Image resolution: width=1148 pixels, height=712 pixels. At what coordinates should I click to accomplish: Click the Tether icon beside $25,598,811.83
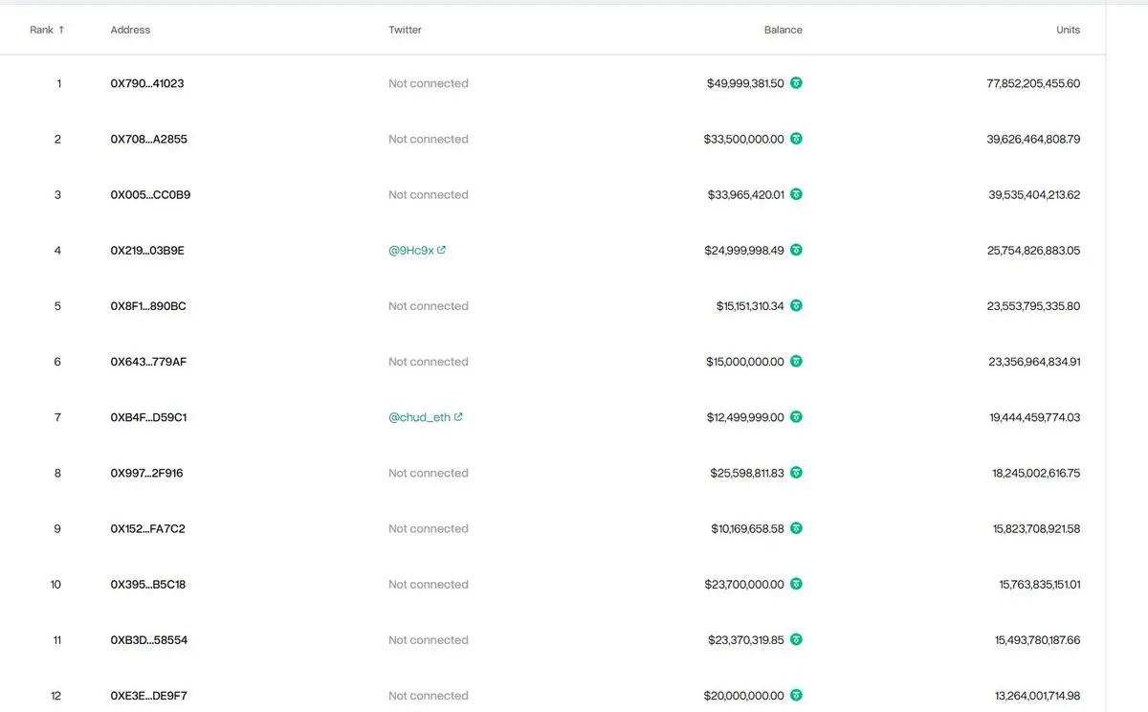coord(796,473)
